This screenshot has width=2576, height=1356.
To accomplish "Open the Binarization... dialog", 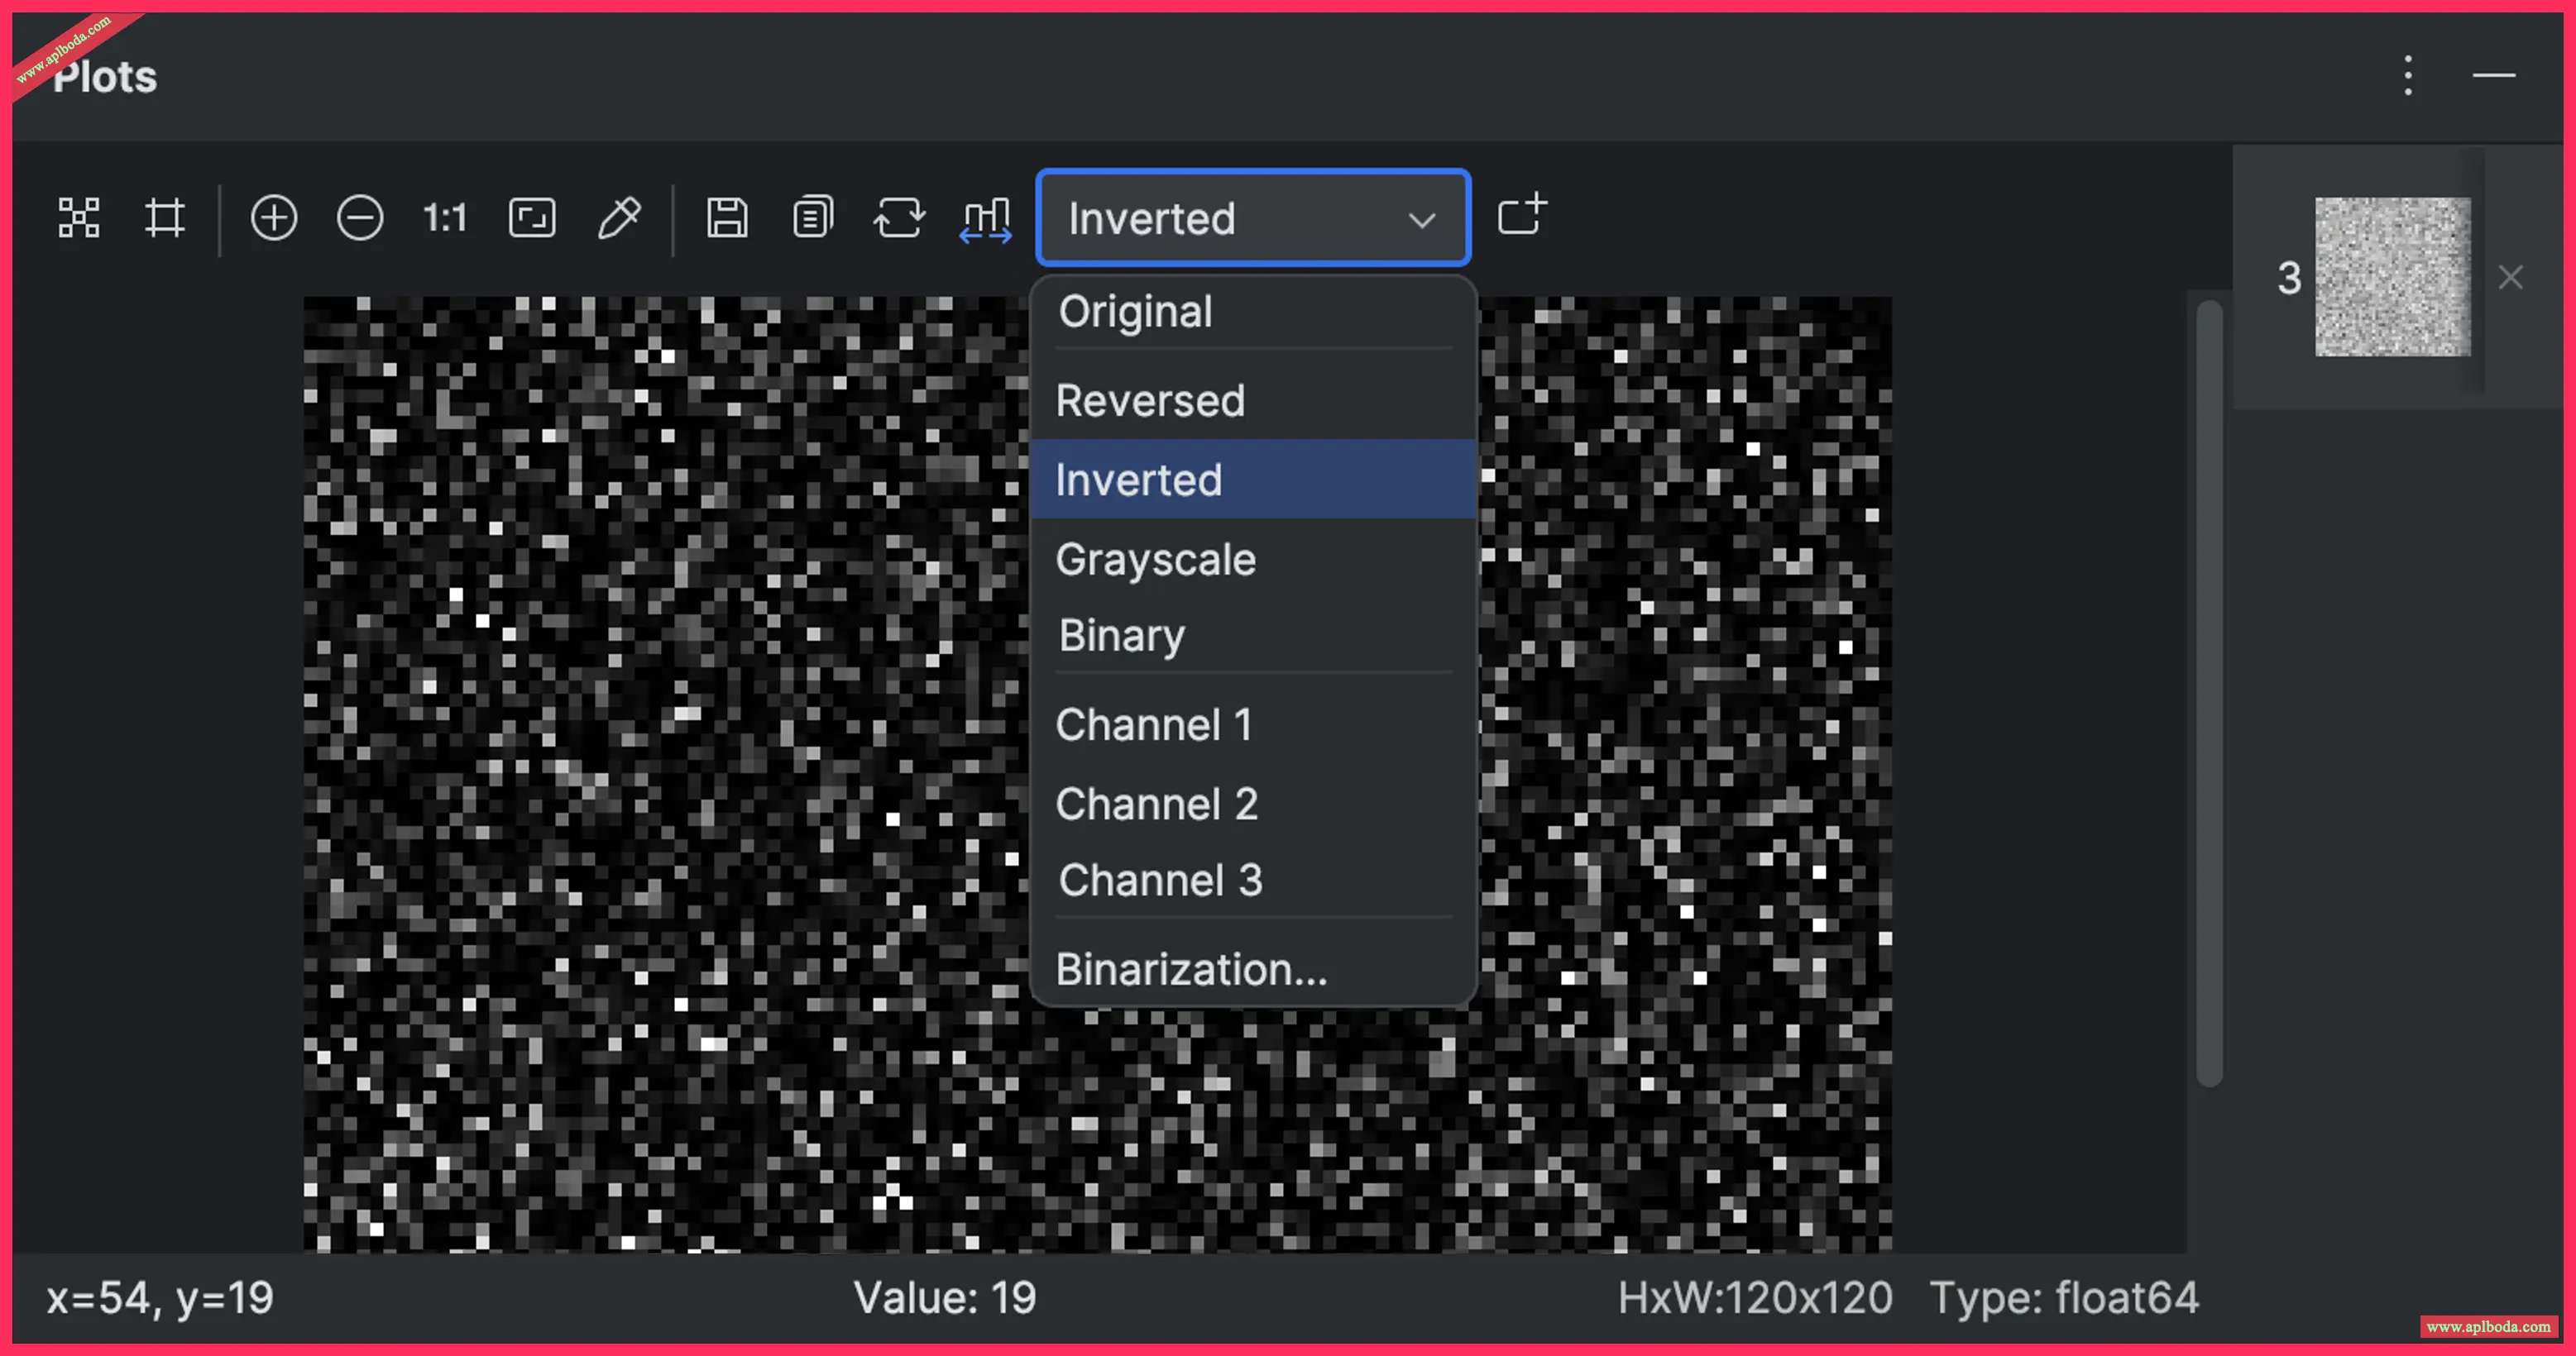I will (x=1191, y=968).
